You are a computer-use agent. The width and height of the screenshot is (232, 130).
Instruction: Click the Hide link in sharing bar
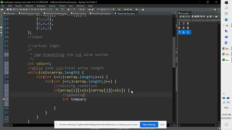tap(162, 125)
